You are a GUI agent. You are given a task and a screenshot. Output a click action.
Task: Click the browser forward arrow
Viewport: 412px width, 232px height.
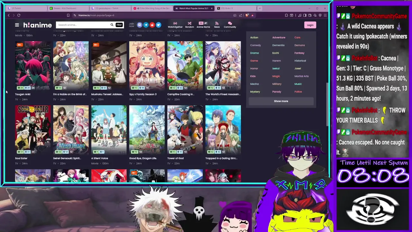[13, 15]
